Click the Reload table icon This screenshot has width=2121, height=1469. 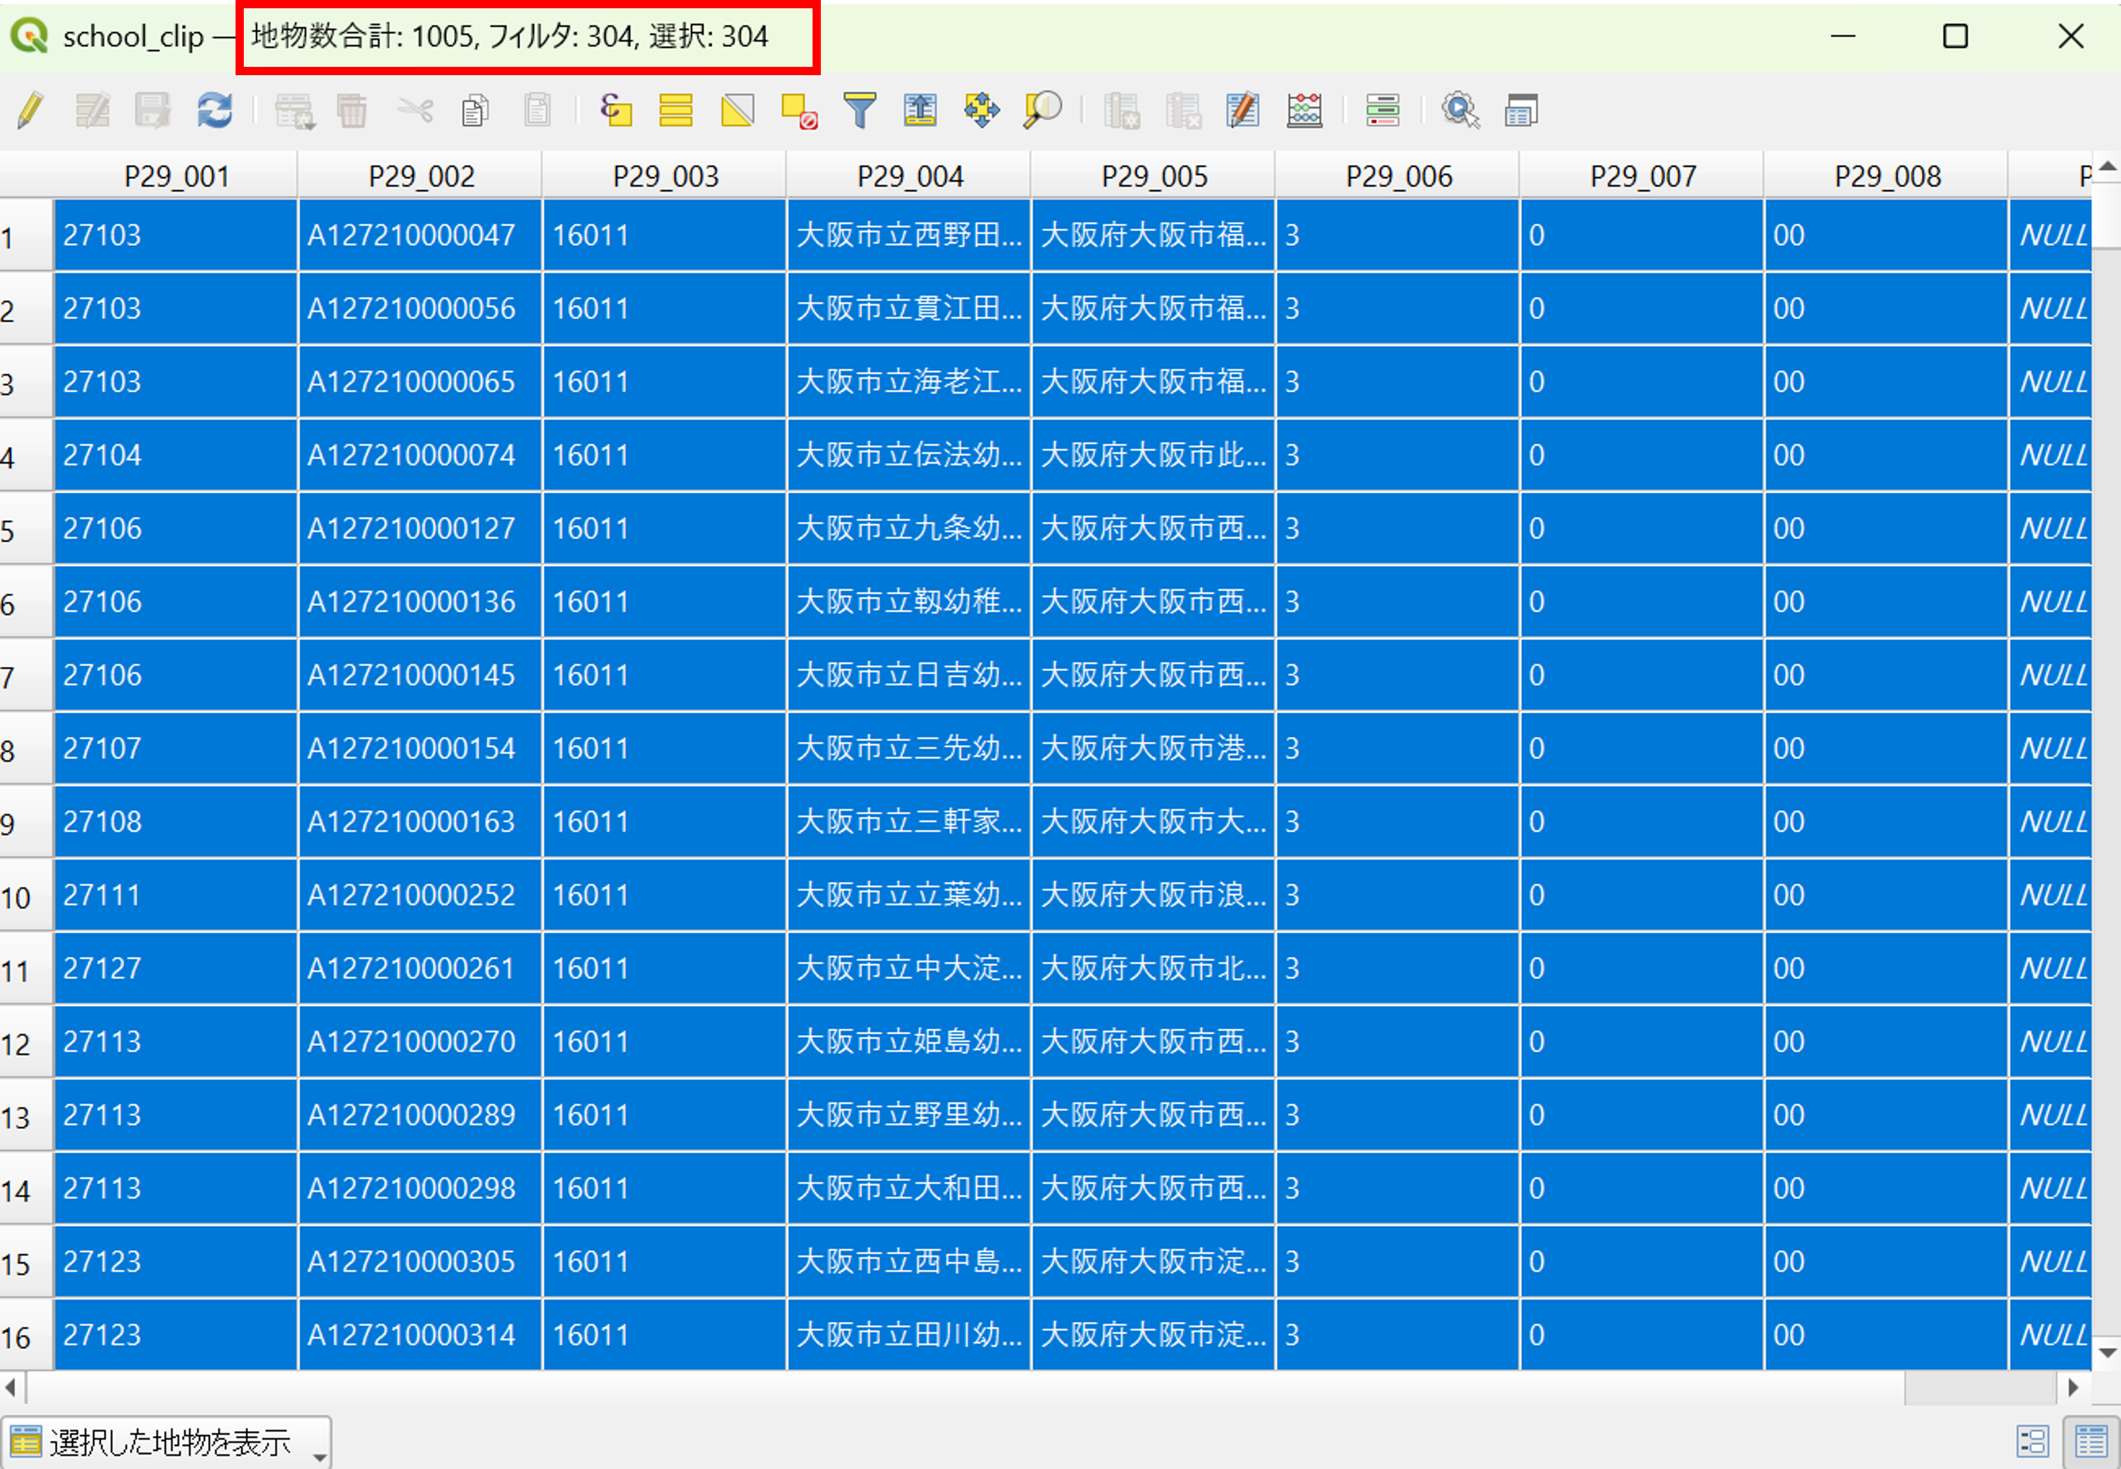tap(214, 111)
